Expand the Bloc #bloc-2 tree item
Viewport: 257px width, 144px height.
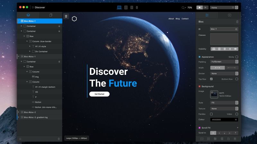(x=19, y=112)
